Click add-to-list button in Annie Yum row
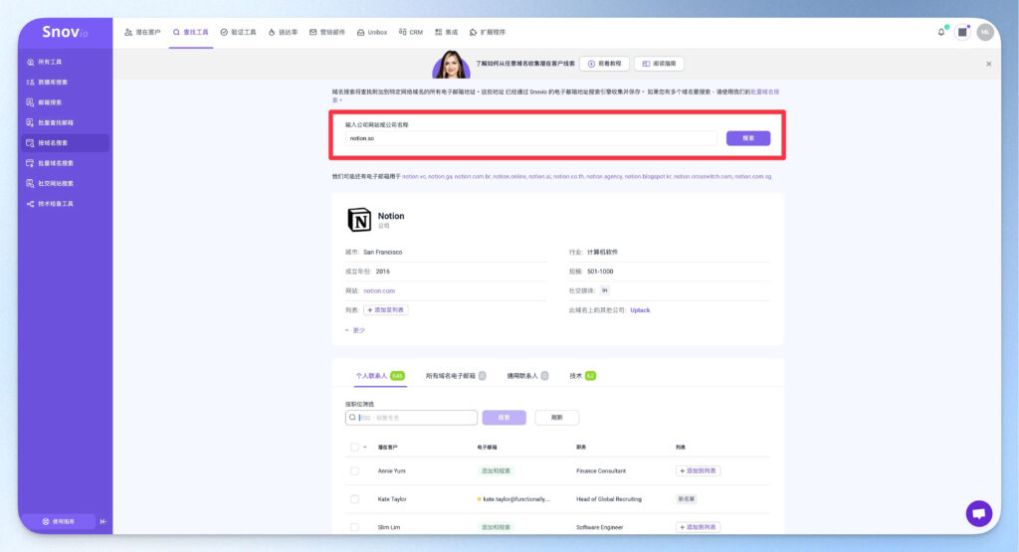The width and height of the screenshot is (1019, 552). (698, 470)
